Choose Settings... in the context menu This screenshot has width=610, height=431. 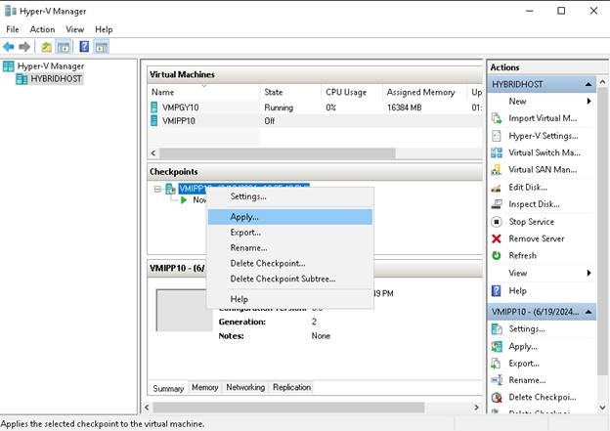click(289, 196)
